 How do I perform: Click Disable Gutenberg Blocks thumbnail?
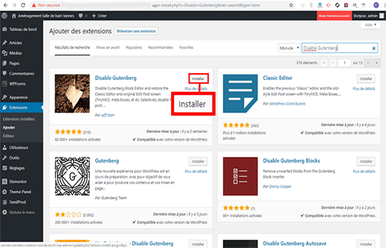click(x=240, y=176)
